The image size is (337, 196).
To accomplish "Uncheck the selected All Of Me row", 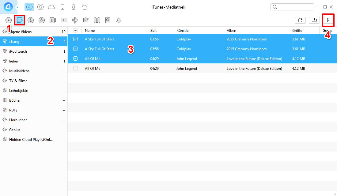I will [75, 58].
